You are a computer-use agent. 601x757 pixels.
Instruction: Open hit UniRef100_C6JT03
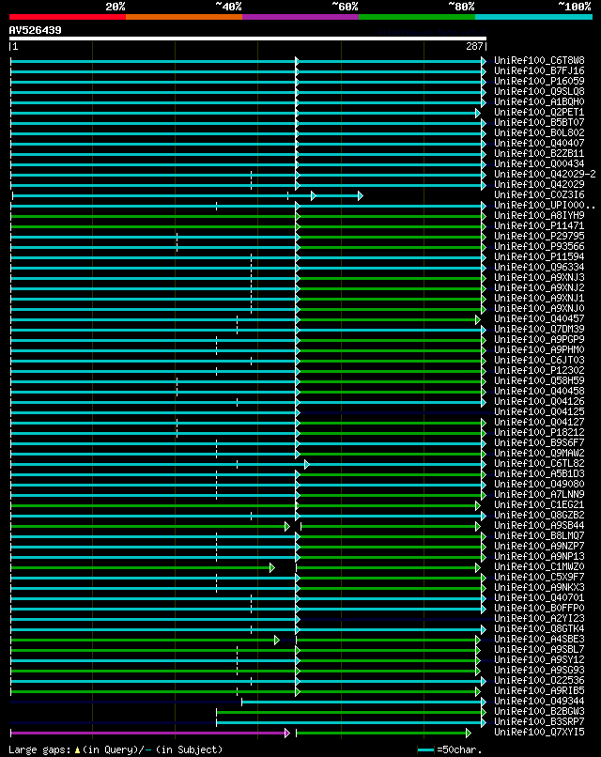point(539,360)
